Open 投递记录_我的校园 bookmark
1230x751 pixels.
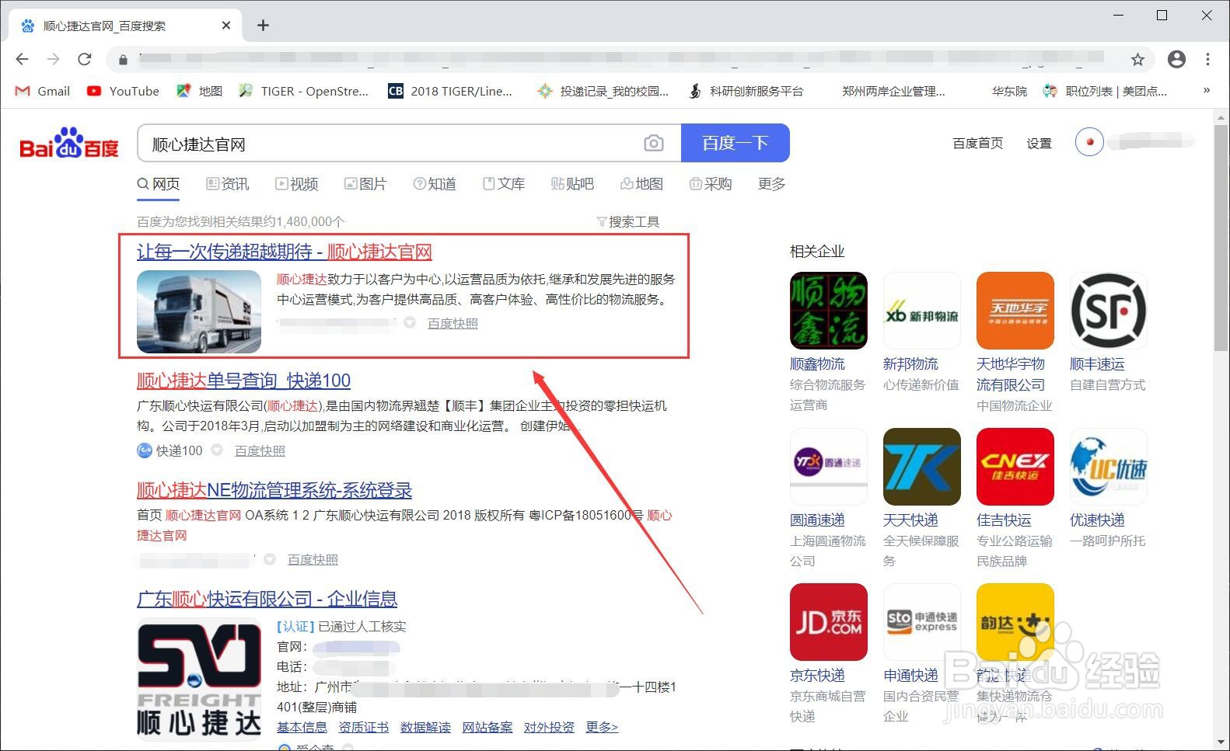603,91
